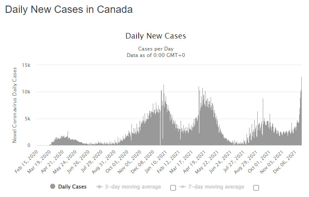Enable the 3-day moving average checkbox
This screenshot has height=197, width=309.
click(173, 188)
